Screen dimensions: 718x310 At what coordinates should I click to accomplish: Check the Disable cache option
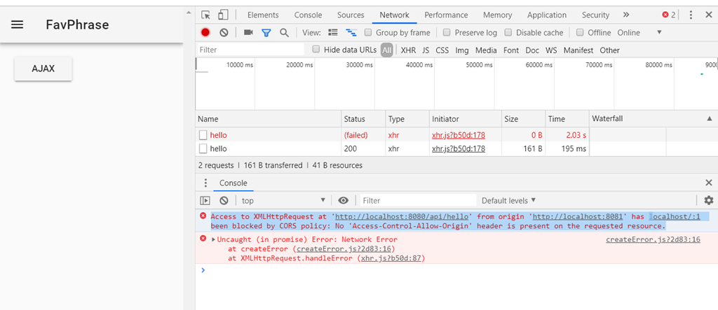coord(508,32)
